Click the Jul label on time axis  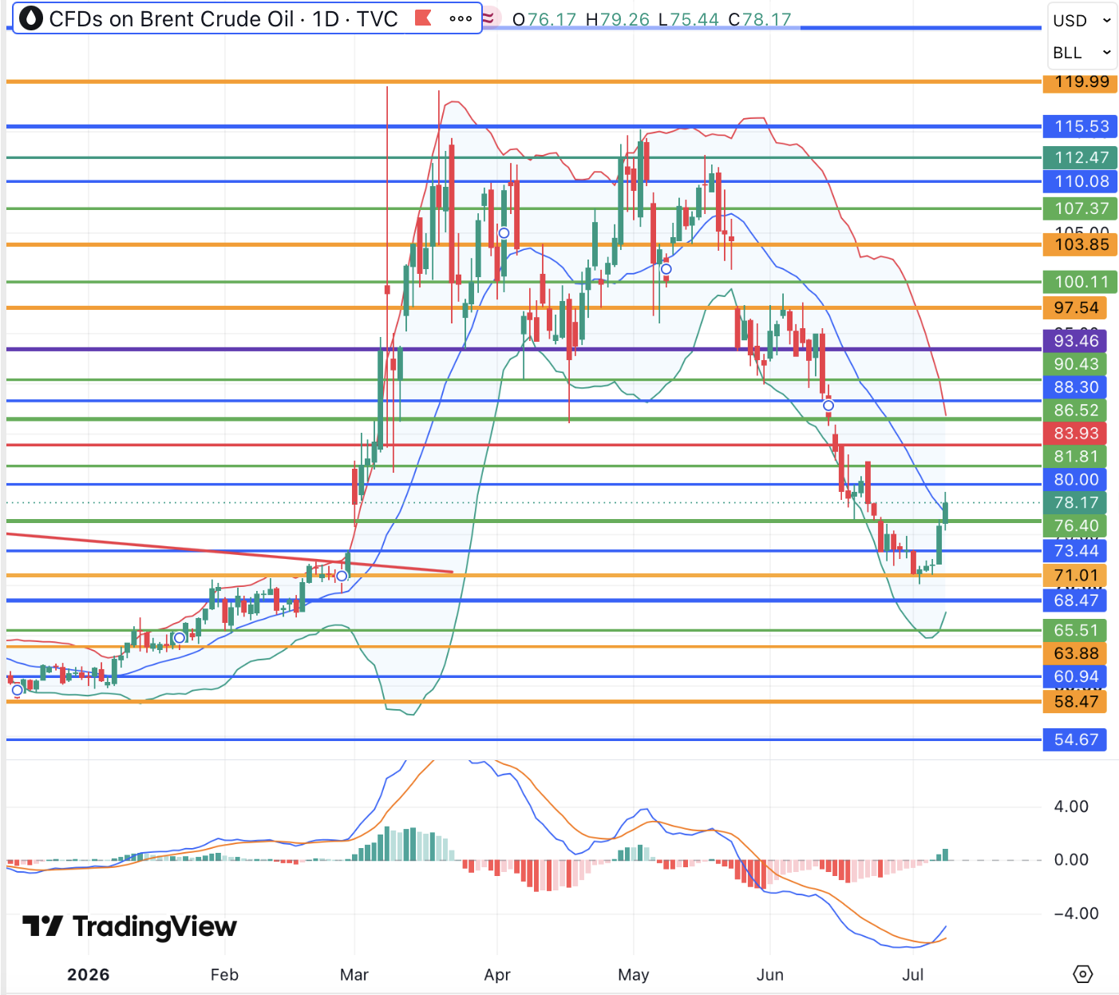click(912, 975)
